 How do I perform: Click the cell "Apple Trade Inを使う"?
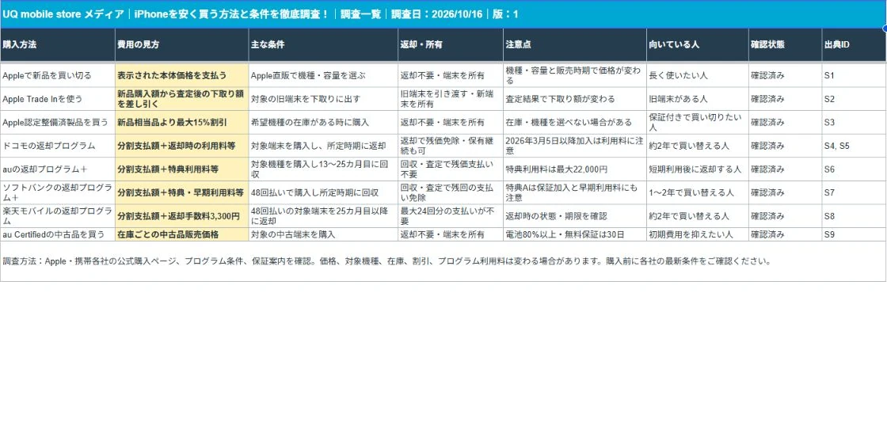coord(58,99)
